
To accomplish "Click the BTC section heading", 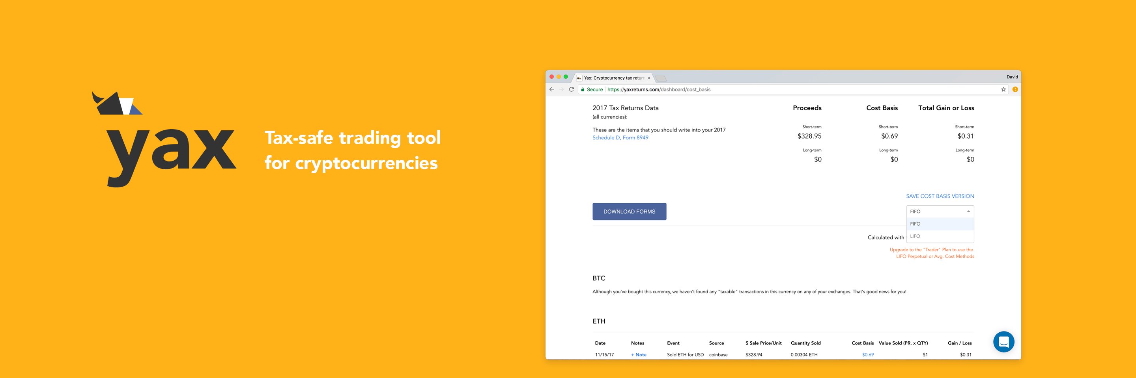I will [599, 278].
